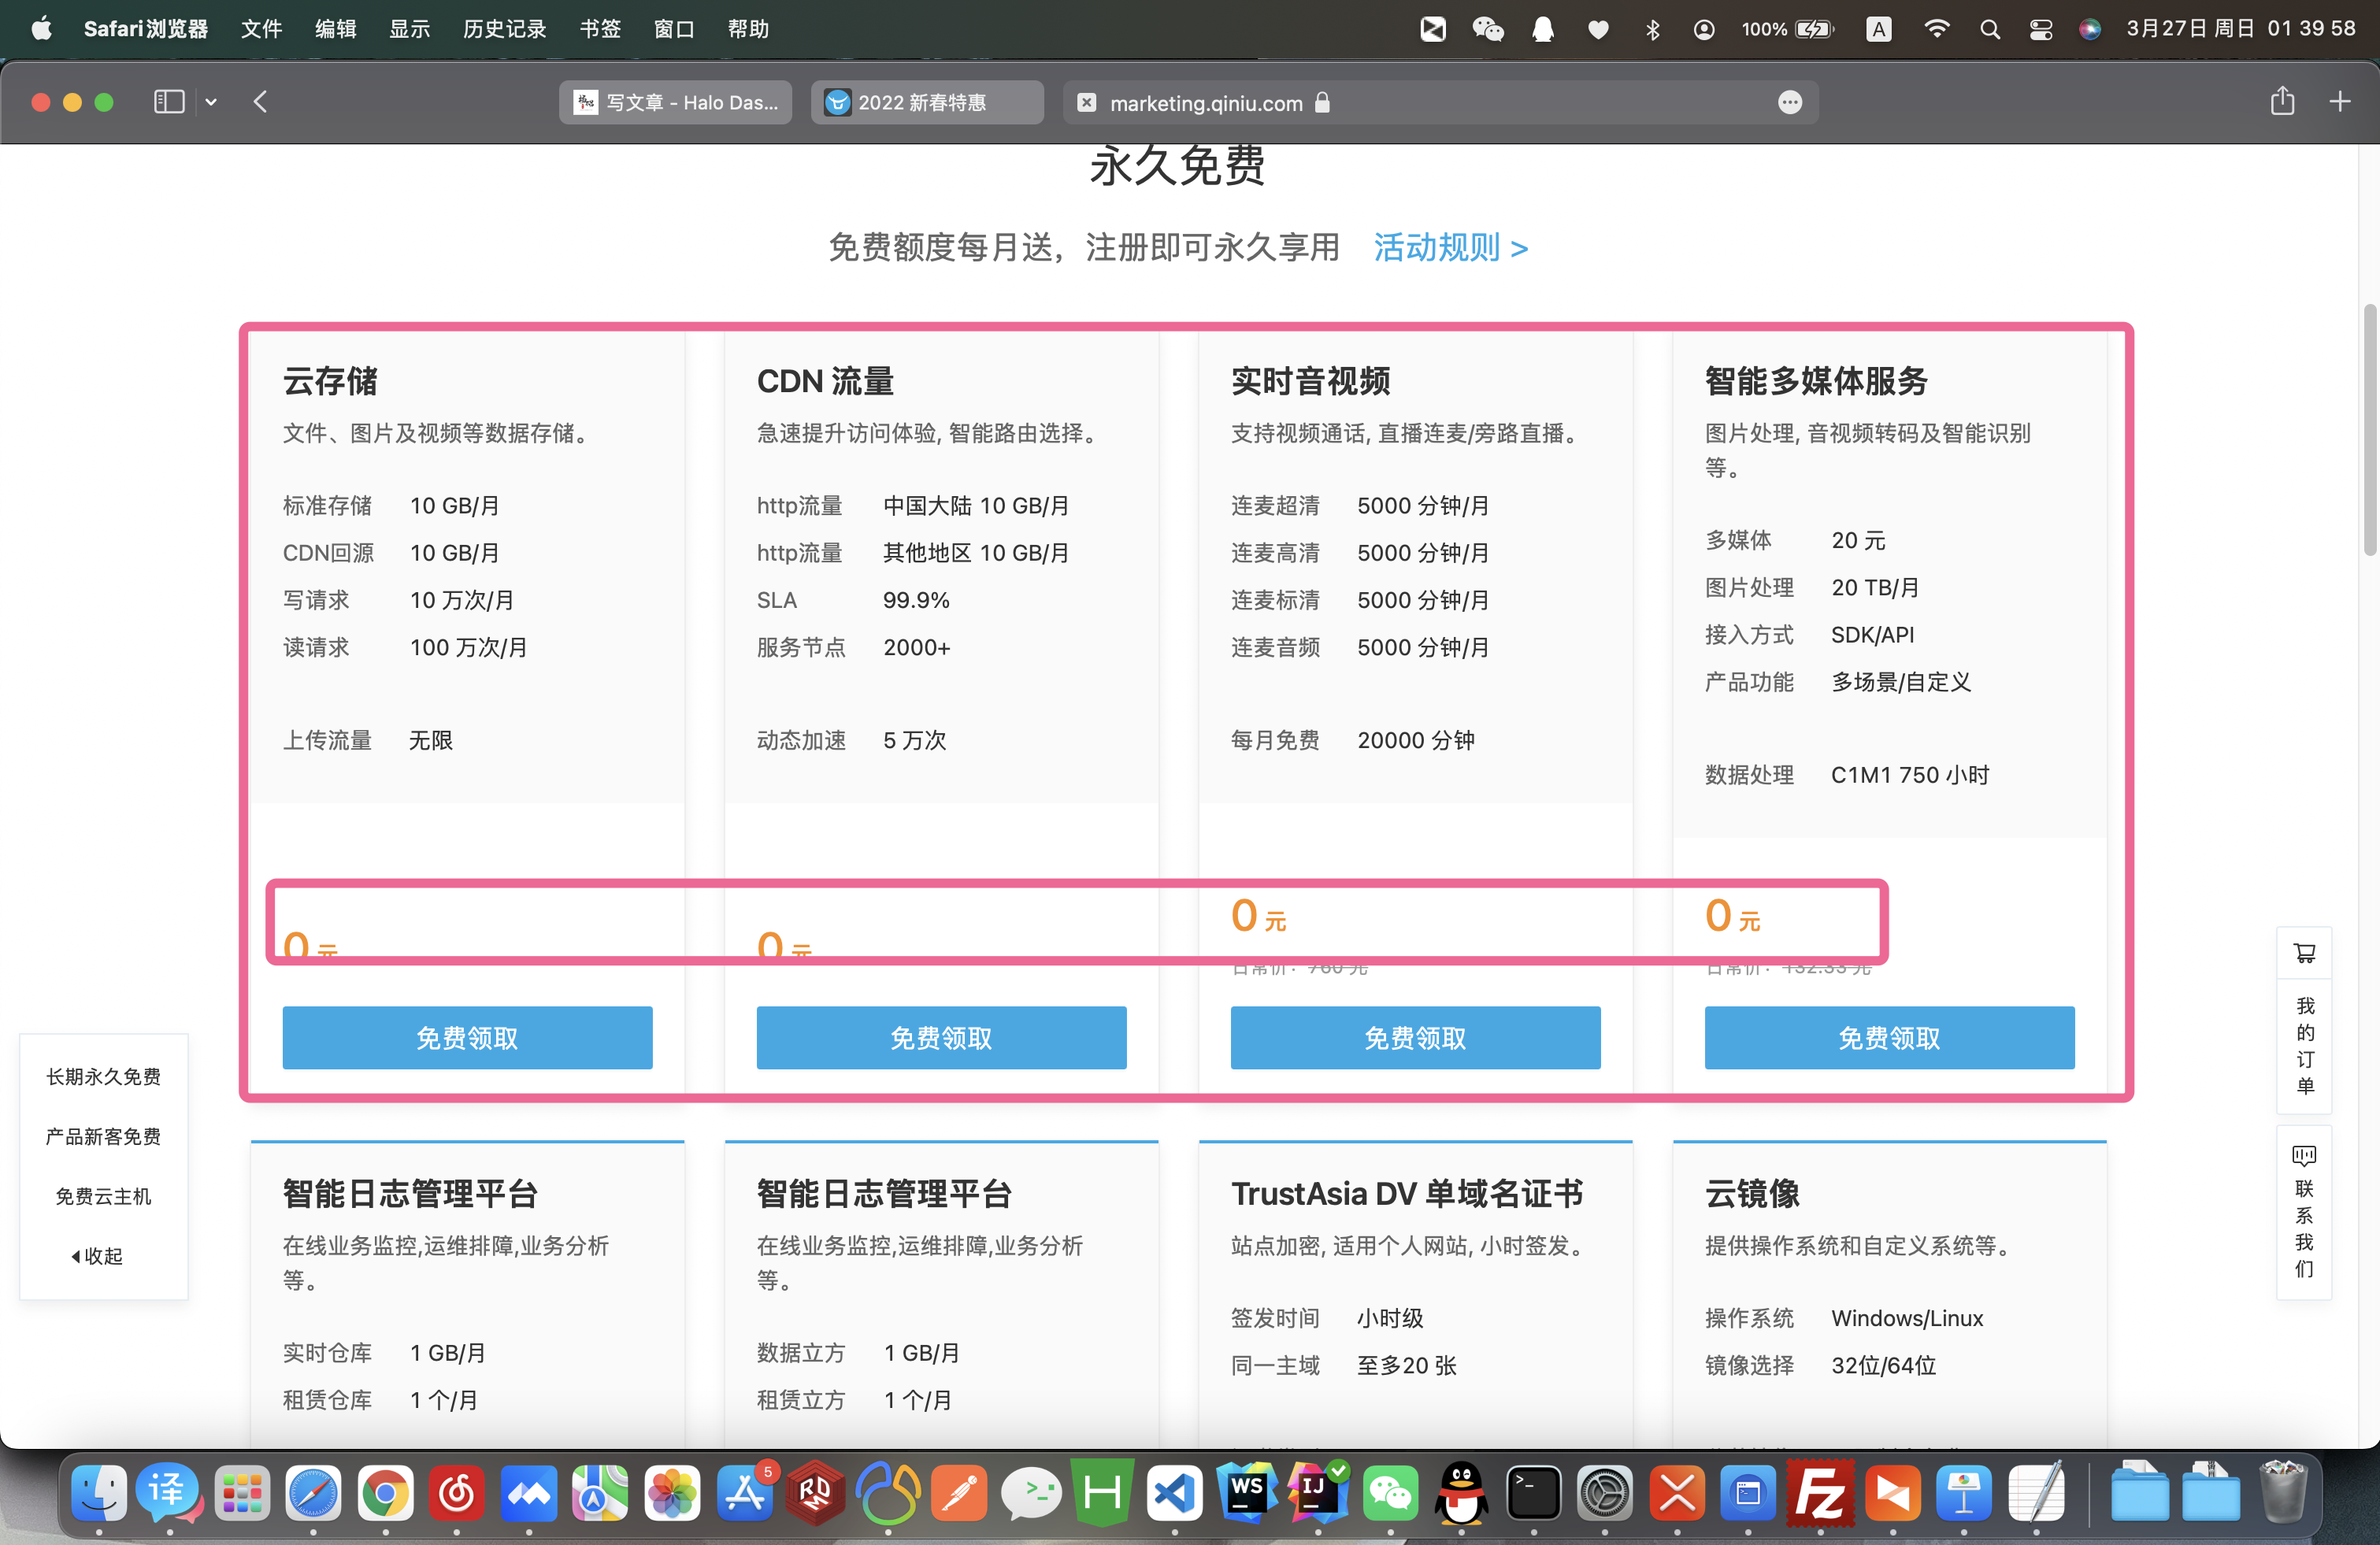Open WebStorm from the Dock
Image resolution: width=2380 pixels, height=1545 pixels.
[1246, 1494]
